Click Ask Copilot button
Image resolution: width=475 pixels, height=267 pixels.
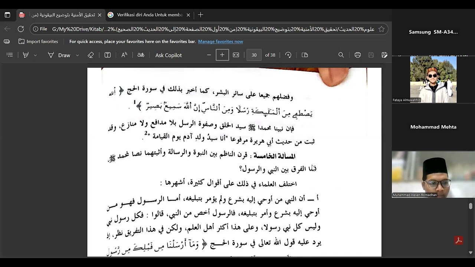(168, 55)
